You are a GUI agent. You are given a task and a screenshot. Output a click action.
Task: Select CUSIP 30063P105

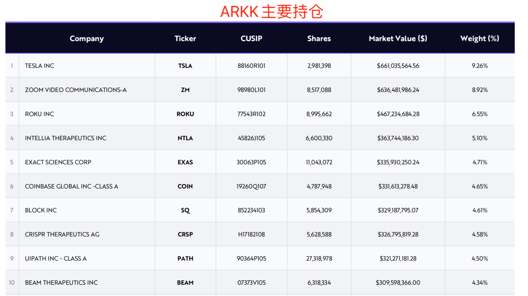(x=252, y=163)
